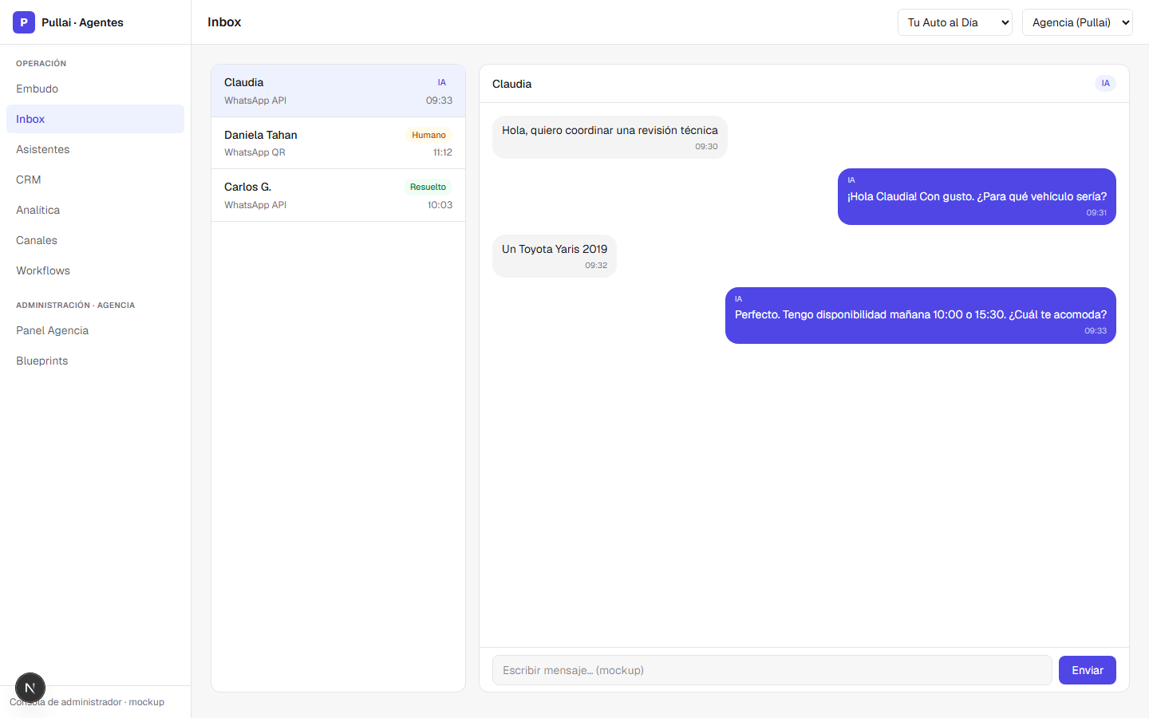The height and width of the screenshot is (718, 1149).
Task: Click 'WhatsApp QR' under Daniela Tahan
Action: pos(255,152)
